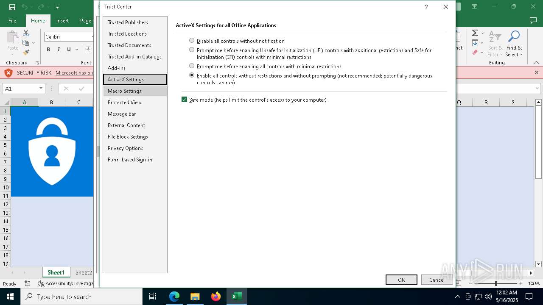The height and width of the screenshot is (305, 543).
Task: Click the Security Risk shield icon
Action: click(x=8, y=73)
